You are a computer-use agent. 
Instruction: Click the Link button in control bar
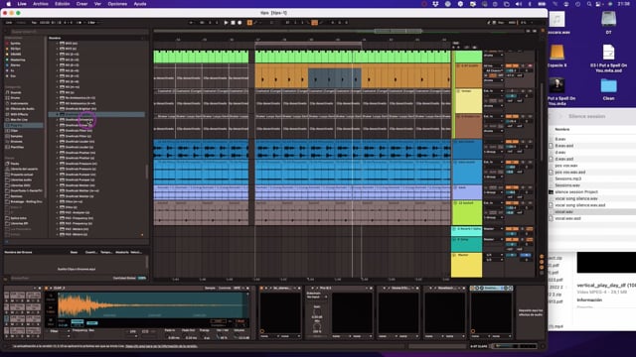pos(9,23)
